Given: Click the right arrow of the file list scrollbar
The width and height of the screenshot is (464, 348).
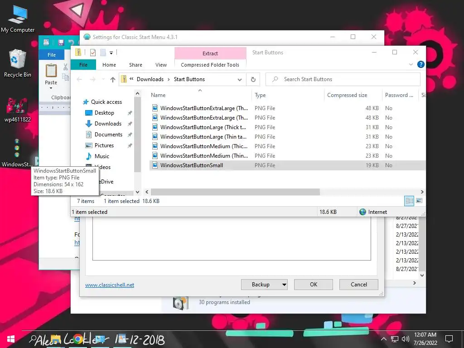Looking at the screenshot, I should pyautogui.click(x=422, y=192).
